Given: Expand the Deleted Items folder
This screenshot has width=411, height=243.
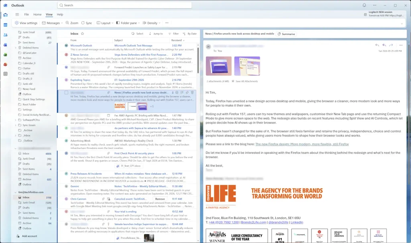Looking at the screenshot, I should pyautogui.click(x=16, y=48).
